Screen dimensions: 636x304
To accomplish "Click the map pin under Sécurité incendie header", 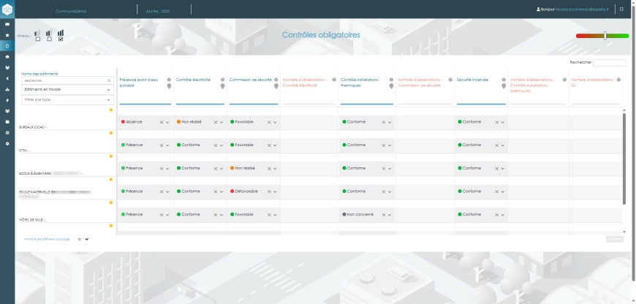I will point(504,86).
